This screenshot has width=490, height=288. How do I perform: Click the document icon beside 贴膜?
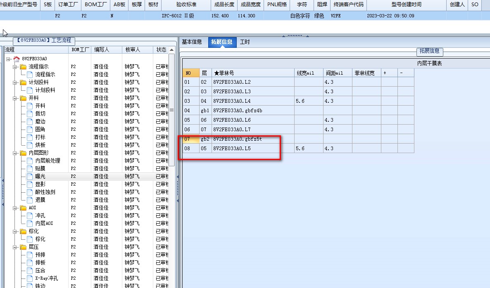tap(30, 168)
